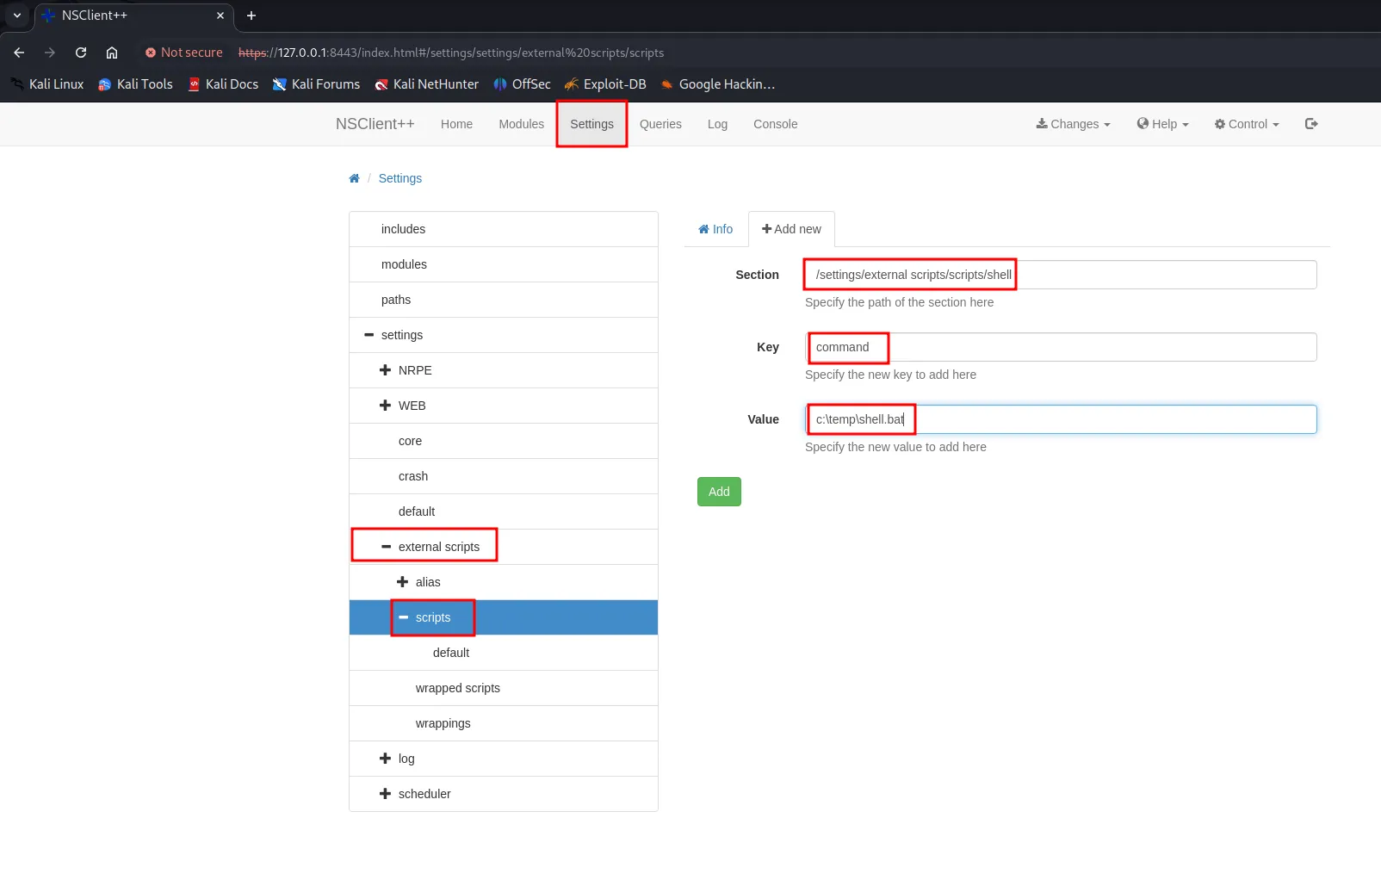This screenshot has width=1381, height=880.
Task: Click the browser home icon
Action: (x=112, y=53)
